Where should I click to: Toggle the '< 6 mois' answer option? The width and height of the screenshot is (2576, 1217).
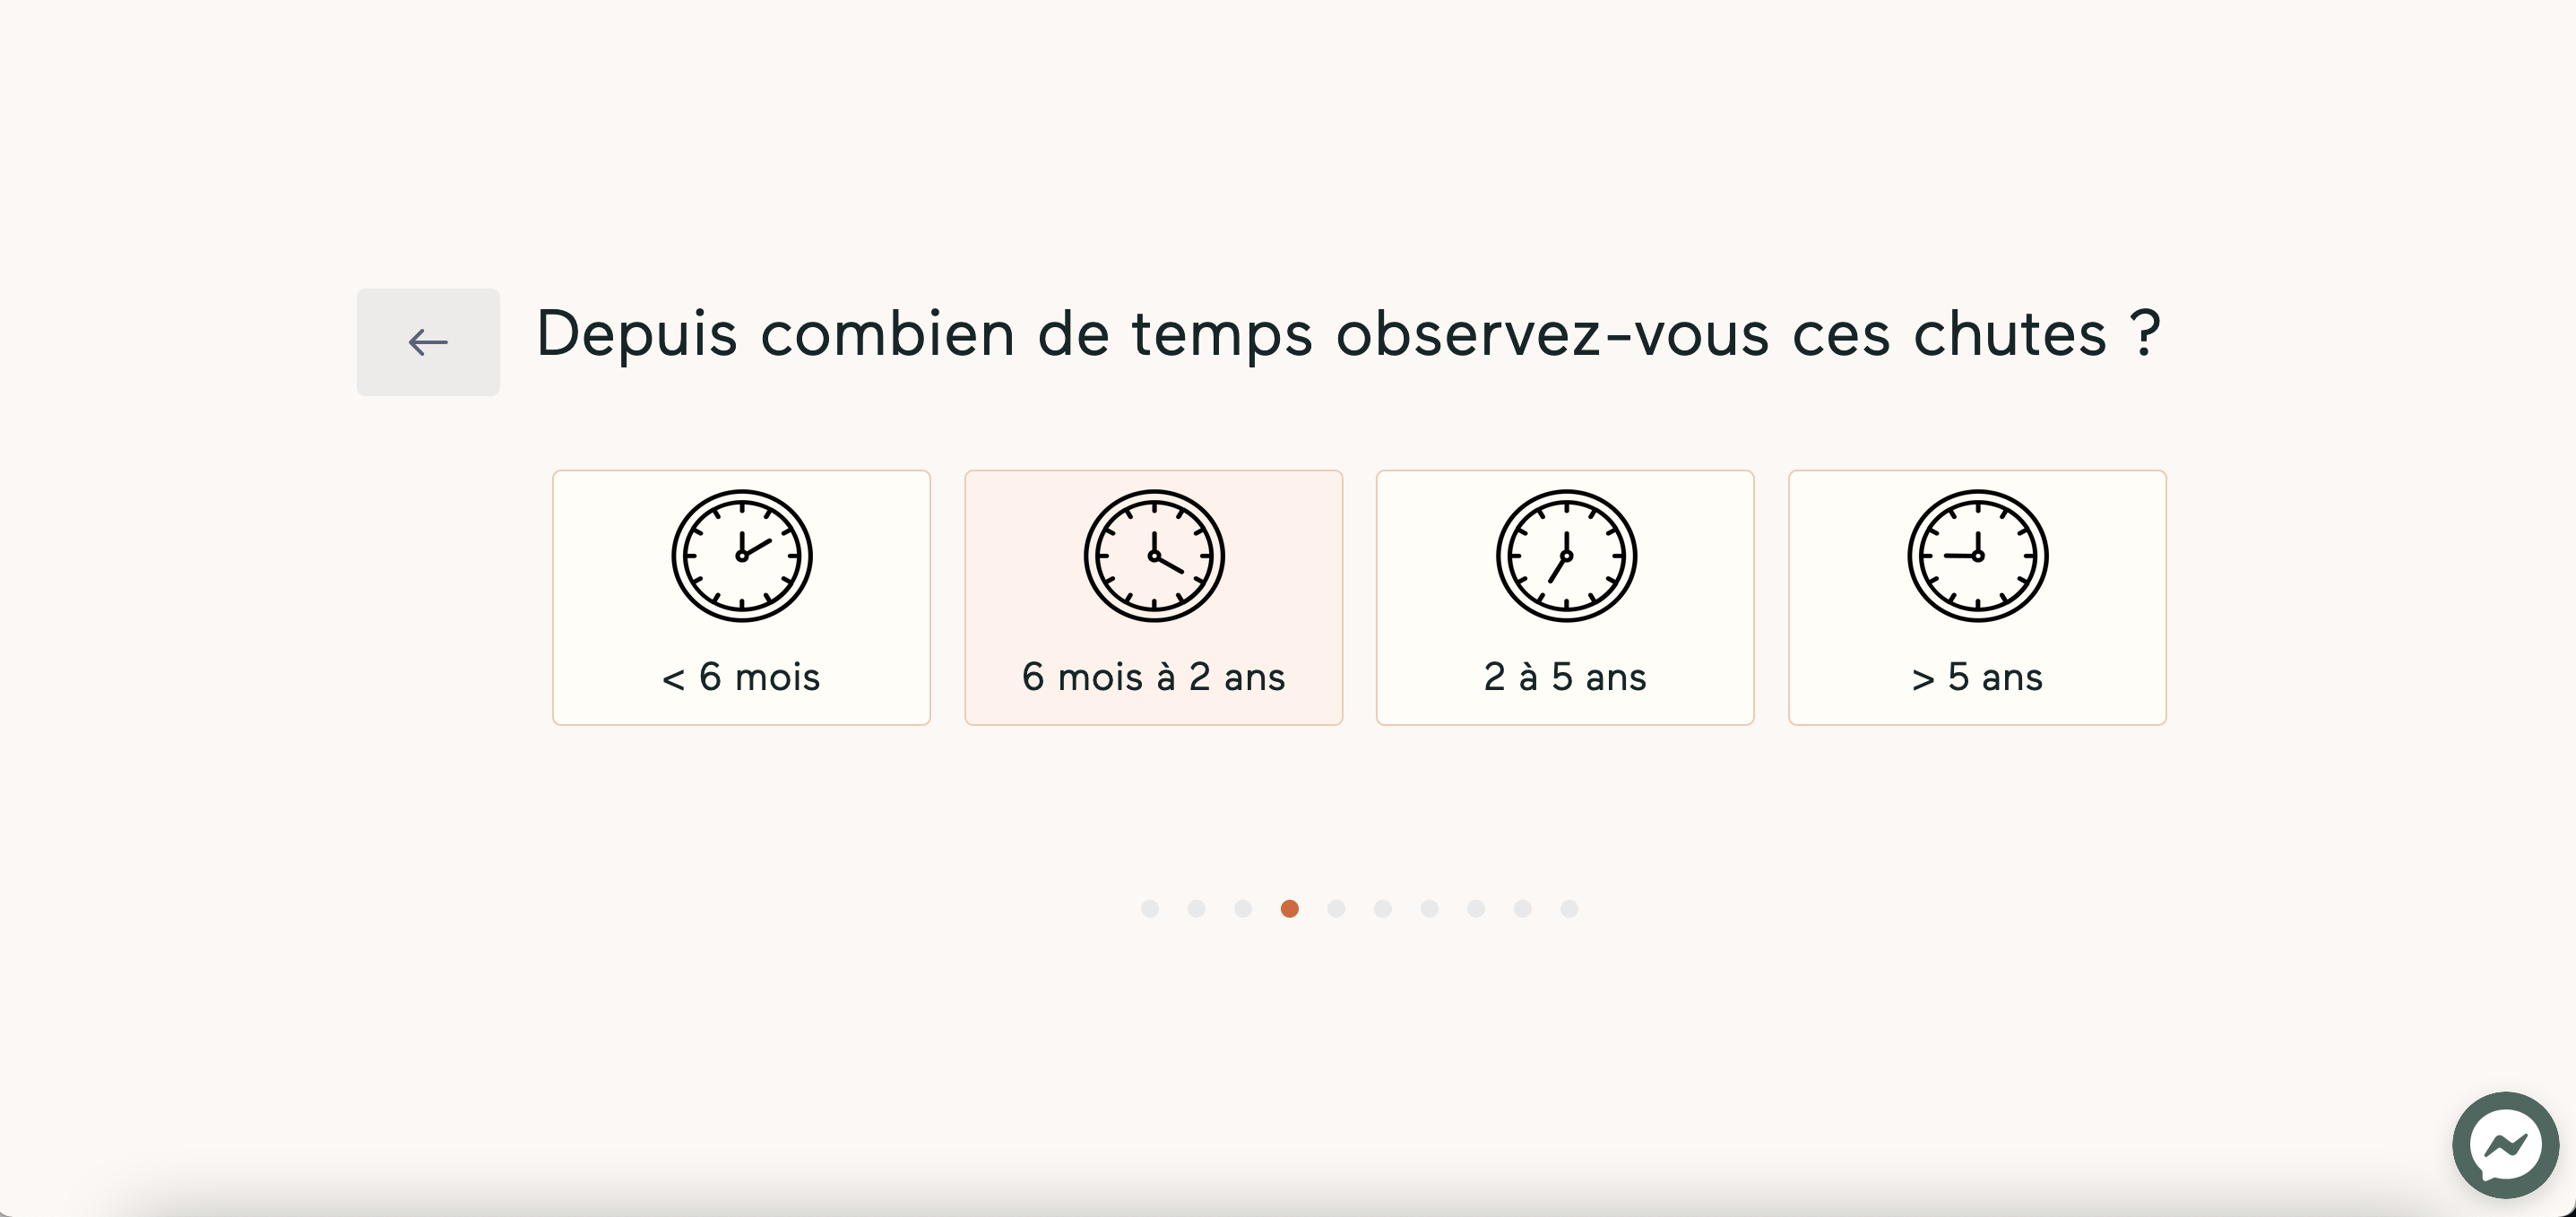pyautogui.click(x=741, y=596)
